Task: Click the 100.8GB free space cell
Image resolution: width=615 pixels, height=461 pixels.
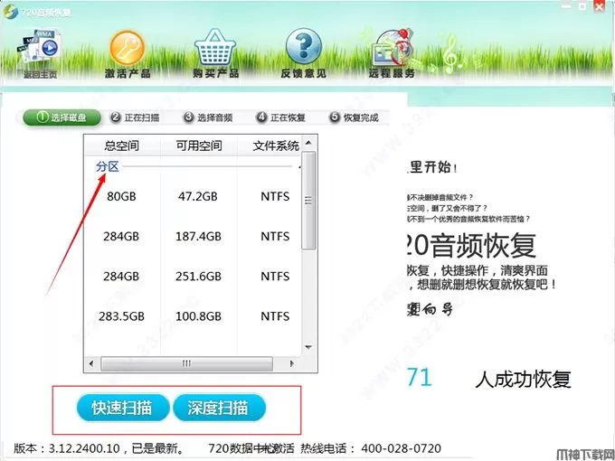Action: click(198, 316)
